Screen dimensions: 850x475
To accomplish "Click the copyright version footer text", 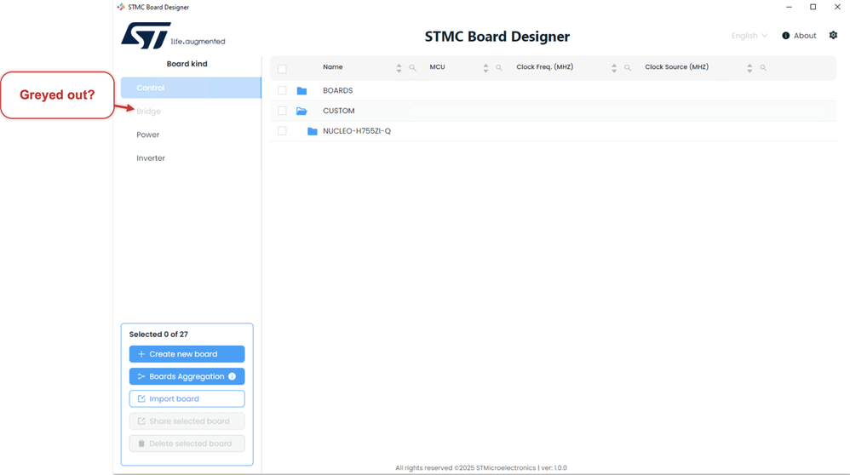I will (481, 468).
